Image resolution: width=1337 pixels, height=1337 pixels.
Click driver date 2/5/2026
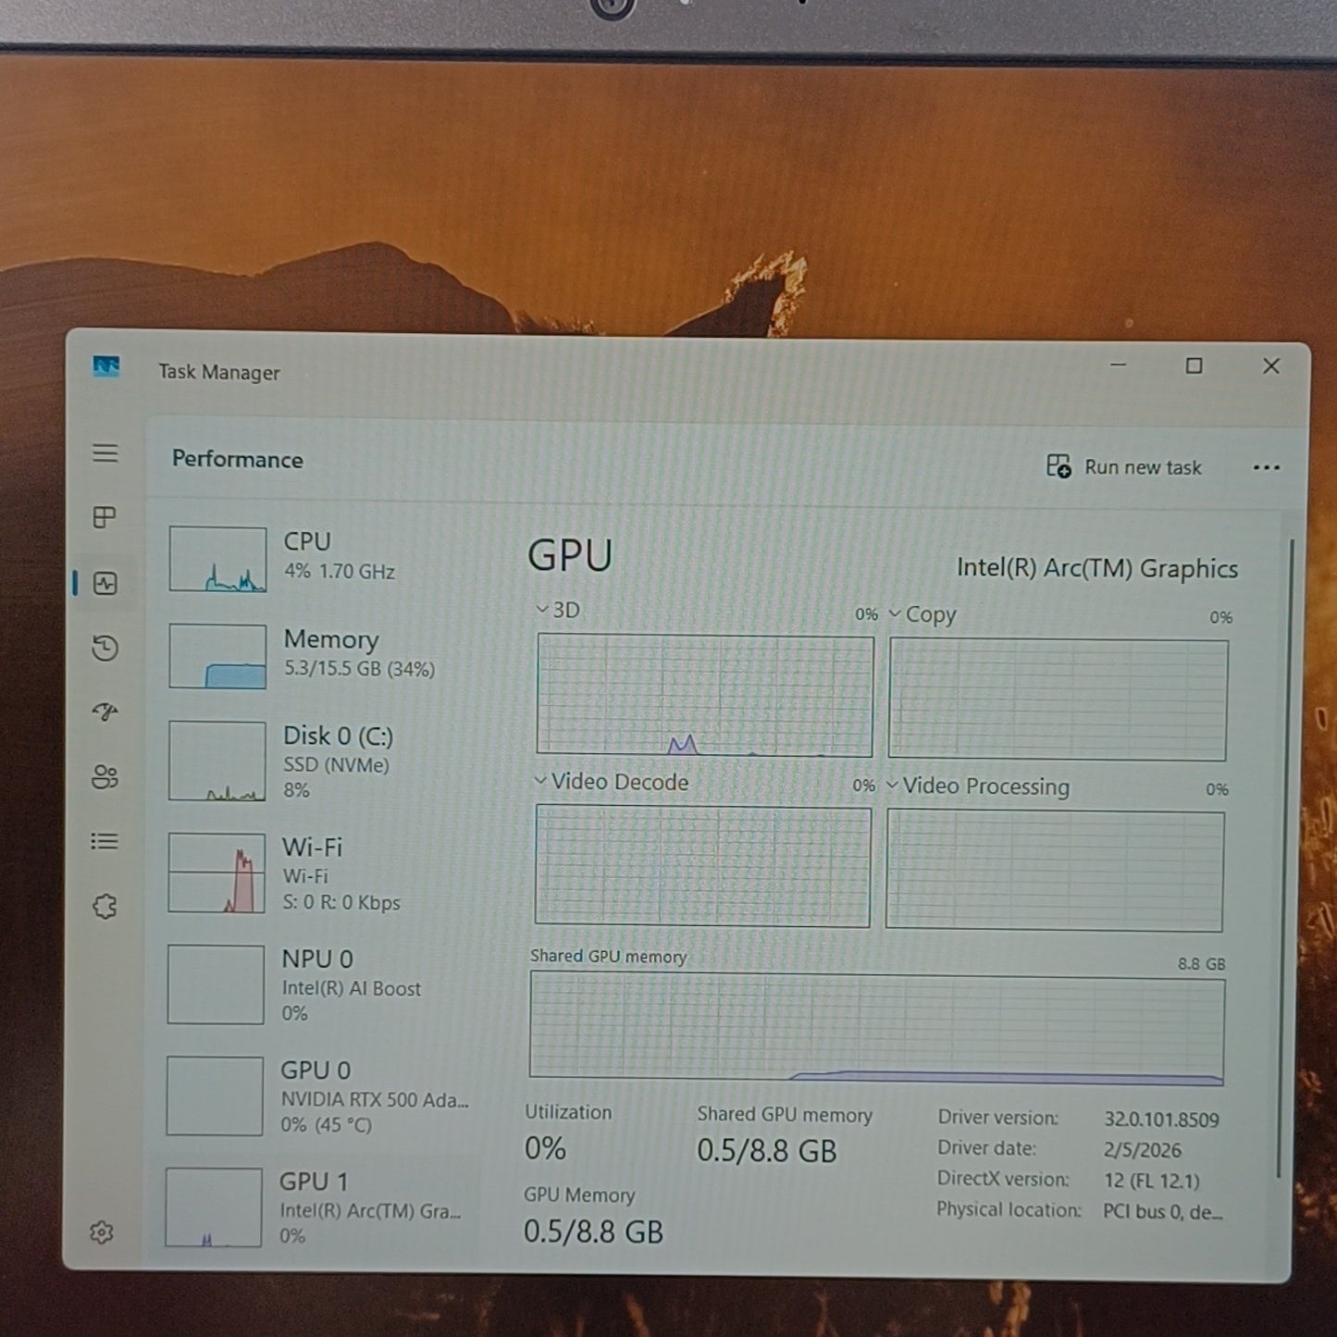click(1143, 1150)
